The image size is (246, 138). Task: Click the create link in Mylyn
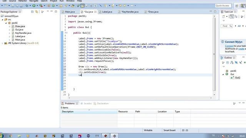(x=241, y=49)
